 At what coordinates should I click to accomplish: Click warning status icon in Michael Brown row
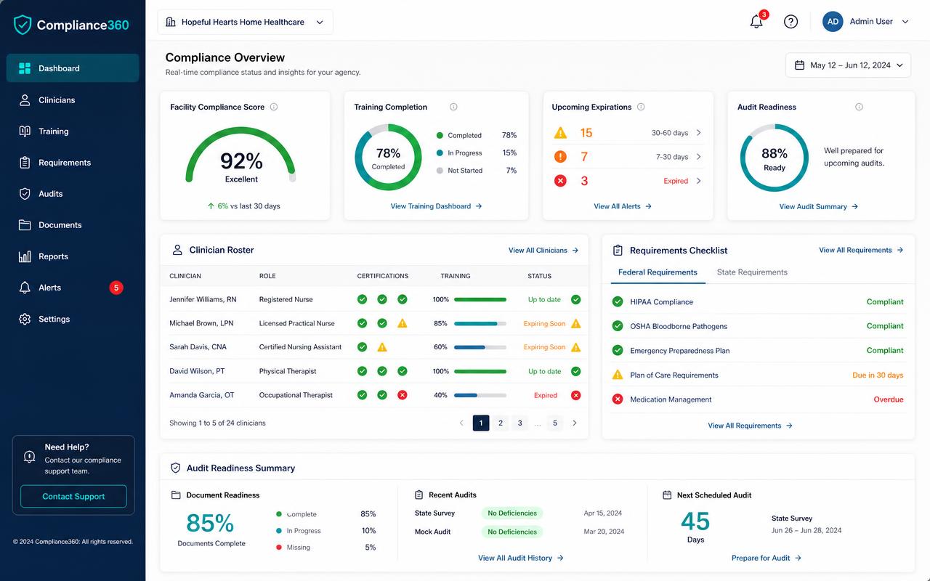(576, 323)
